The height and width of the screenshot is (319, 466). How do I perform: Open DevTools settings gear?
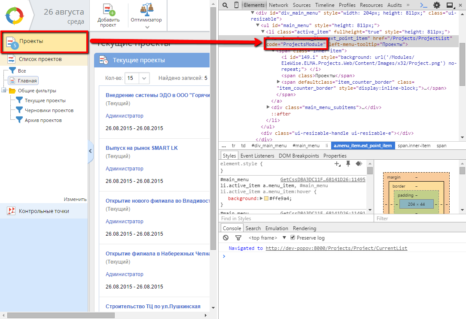[x=437, y=5]
